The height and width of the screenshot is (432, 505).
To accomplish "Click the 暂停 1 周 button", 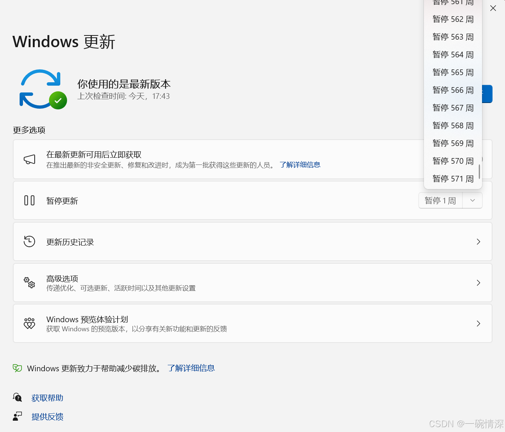I will point(441,200).
